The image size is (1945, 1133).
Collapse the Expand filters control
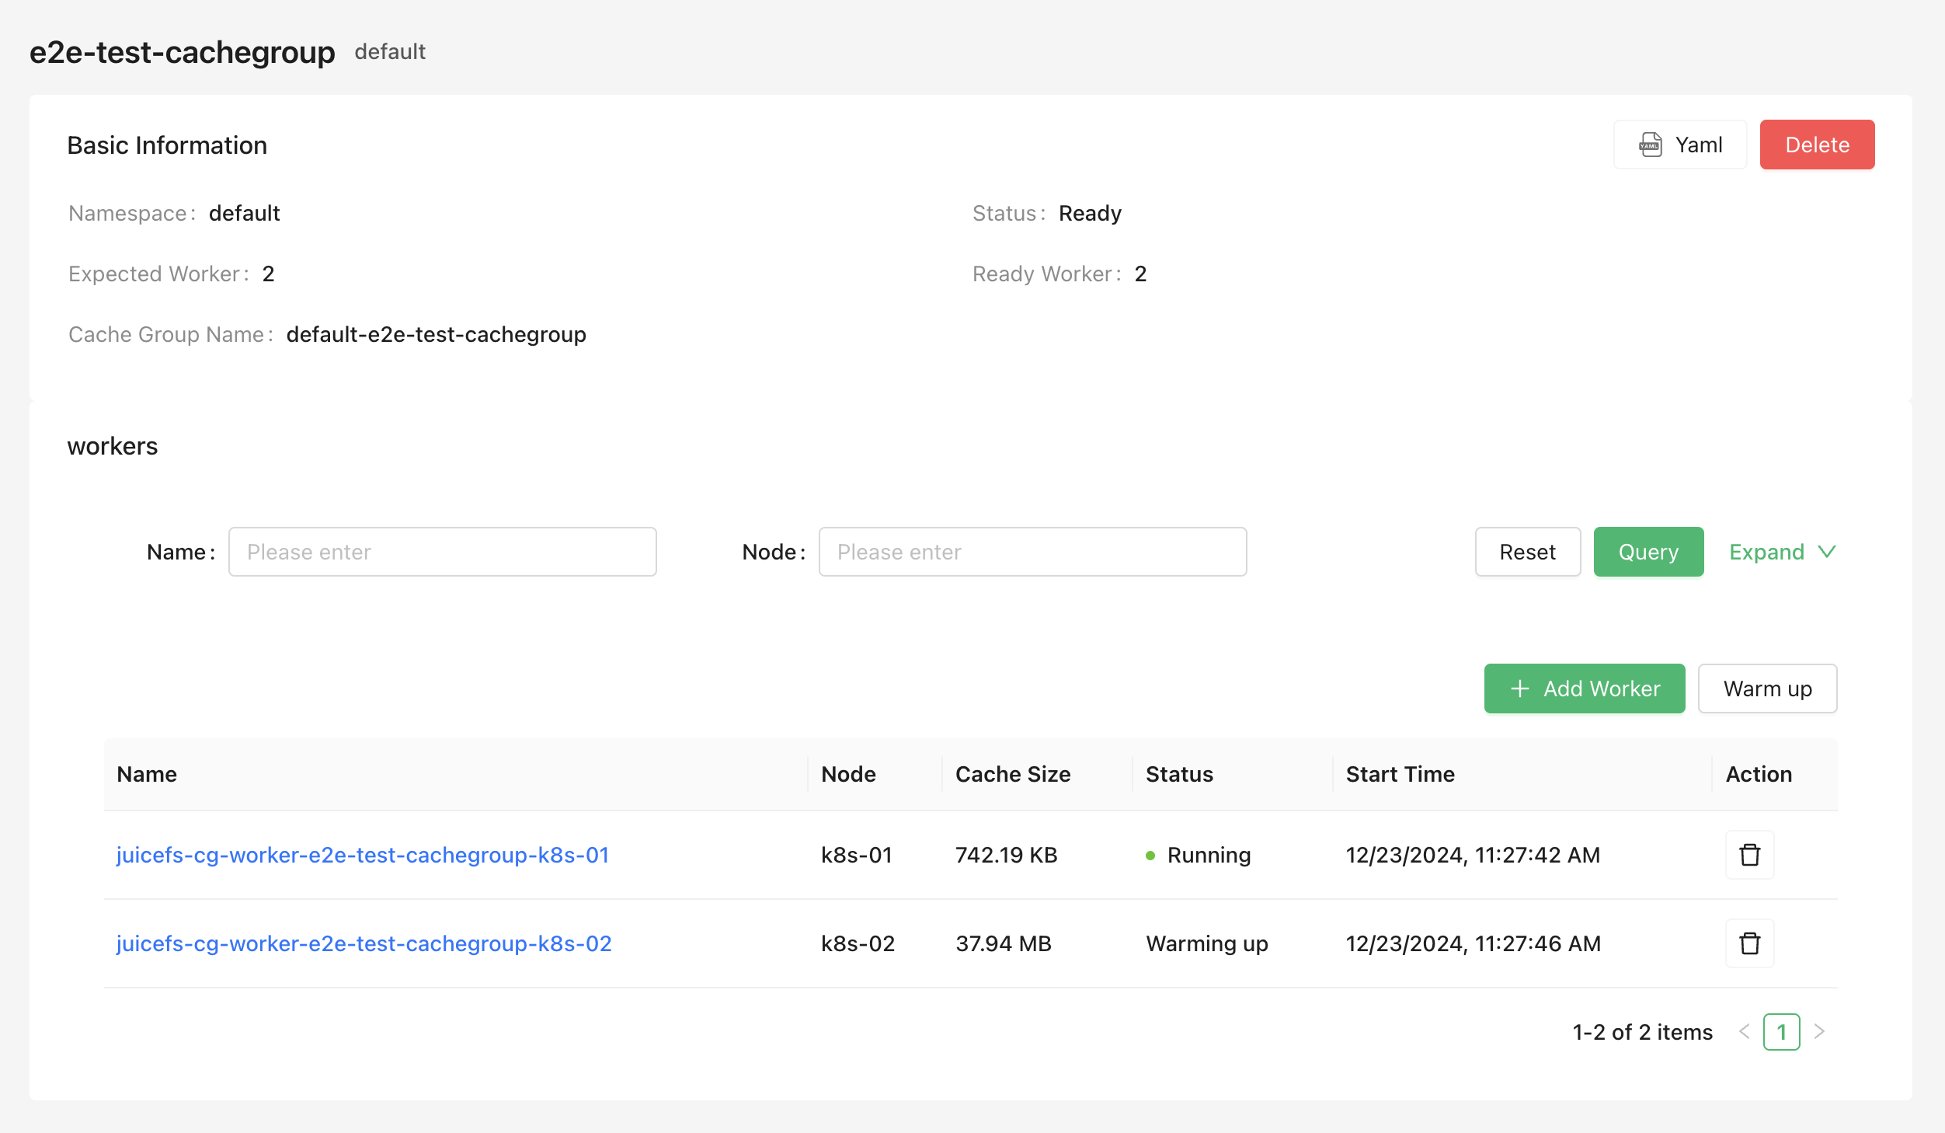(1781, 552)
